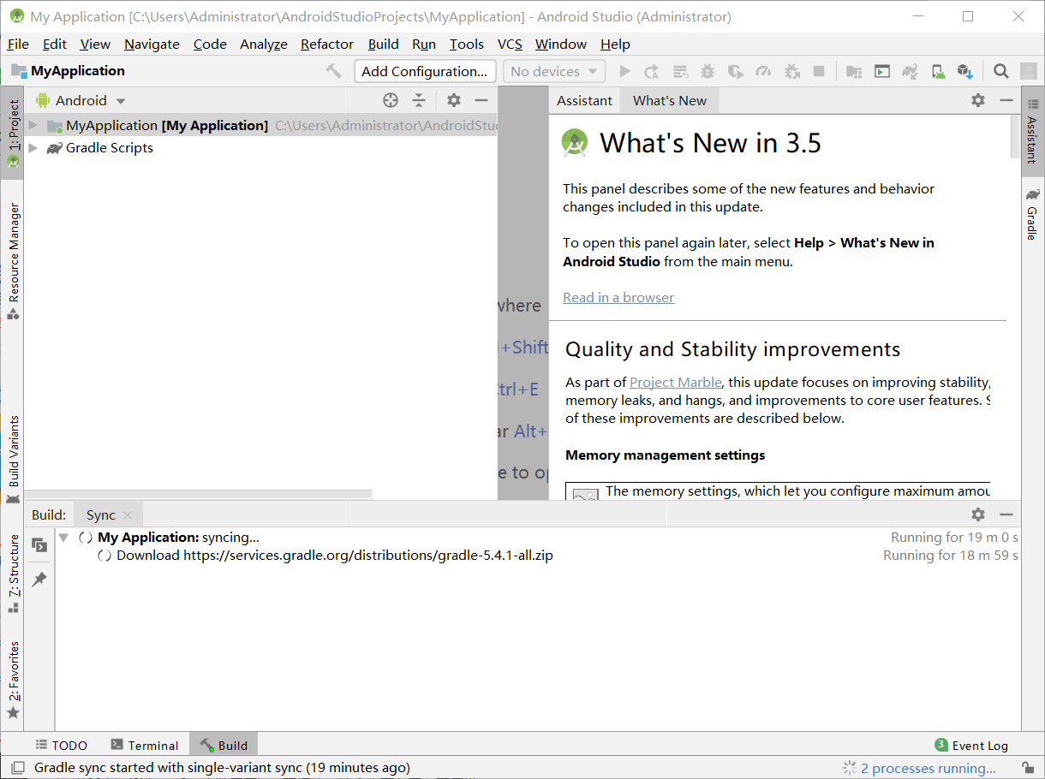This screenshot has height=779, width=1045.
Task: Click the 2 processes running link
Action: tap(929, 768)
